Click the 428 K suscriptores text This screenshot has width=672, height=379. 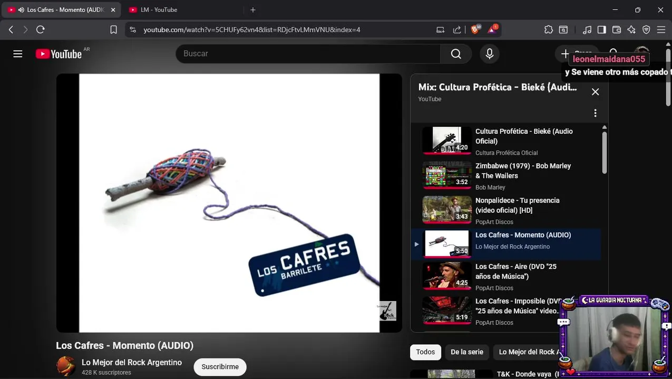(106, 373)
